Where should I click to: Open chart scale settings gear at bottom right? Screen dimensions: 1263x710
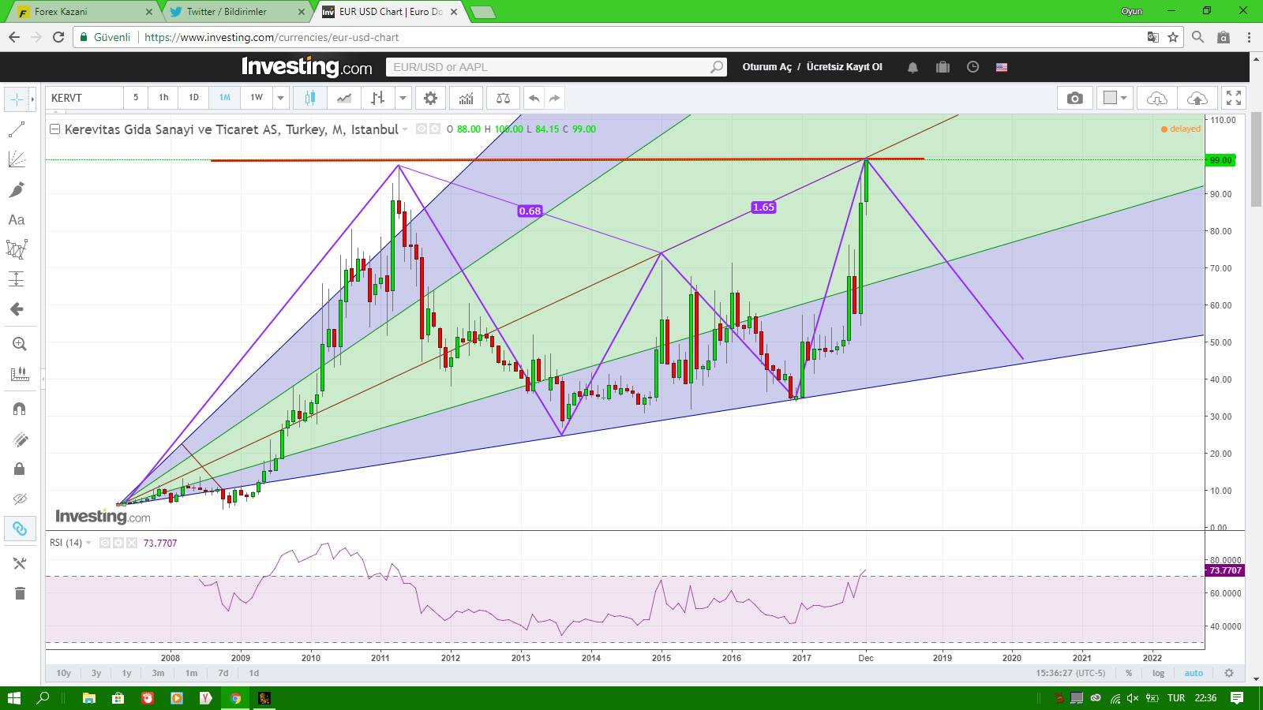1229,673
